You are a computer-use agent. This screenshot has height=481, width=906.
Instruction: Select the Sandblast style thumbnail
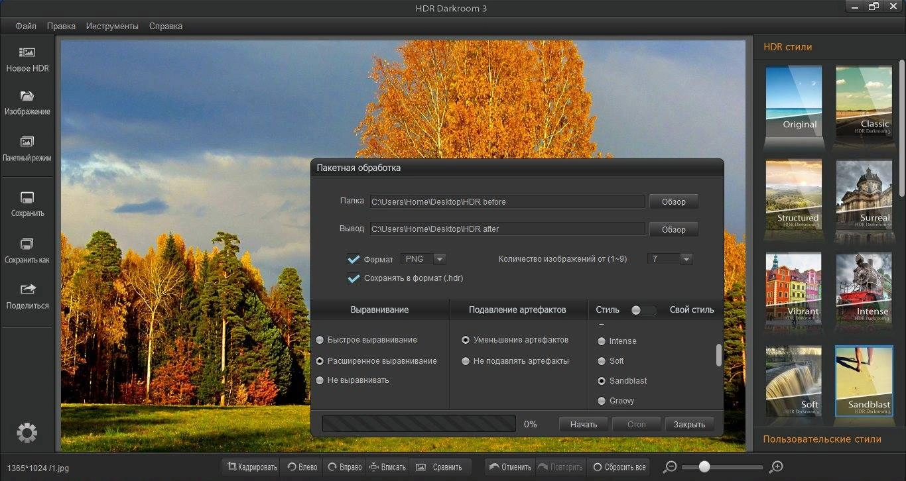[864, 382]
